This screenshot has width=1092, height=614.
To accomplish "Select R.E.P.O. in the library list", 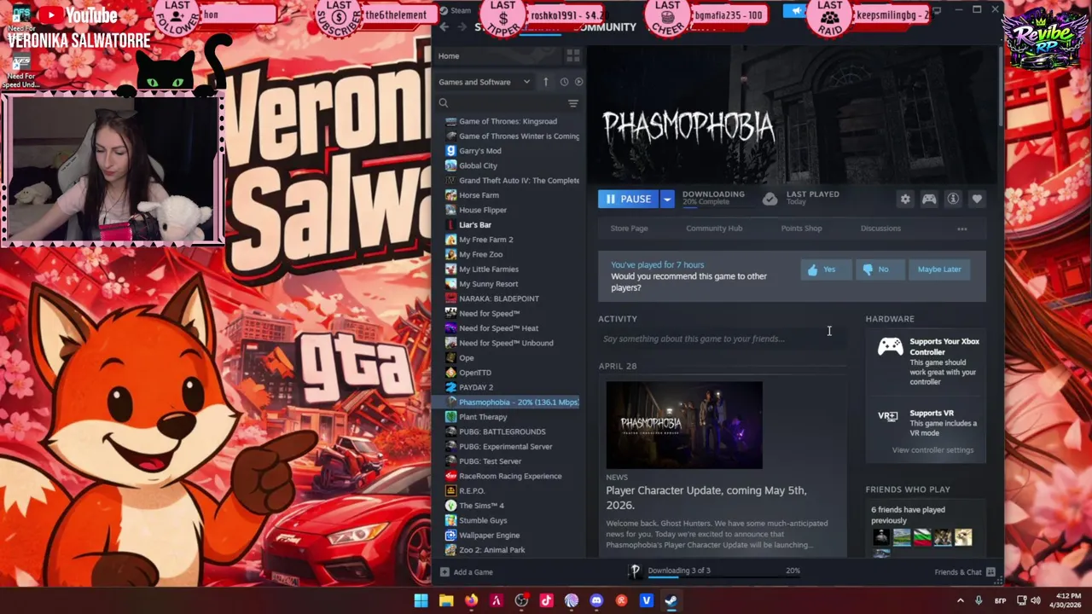I will click(x=472, y=491).
